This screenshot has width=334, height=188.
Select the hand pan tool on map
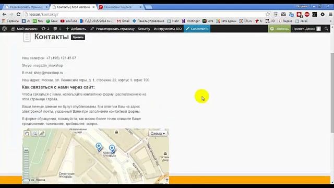click(27, 134)
